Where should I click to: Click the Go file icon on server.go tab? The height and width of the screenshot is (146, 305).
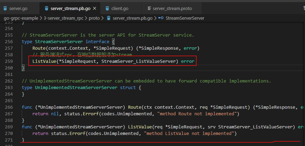[x=5, y=8]
